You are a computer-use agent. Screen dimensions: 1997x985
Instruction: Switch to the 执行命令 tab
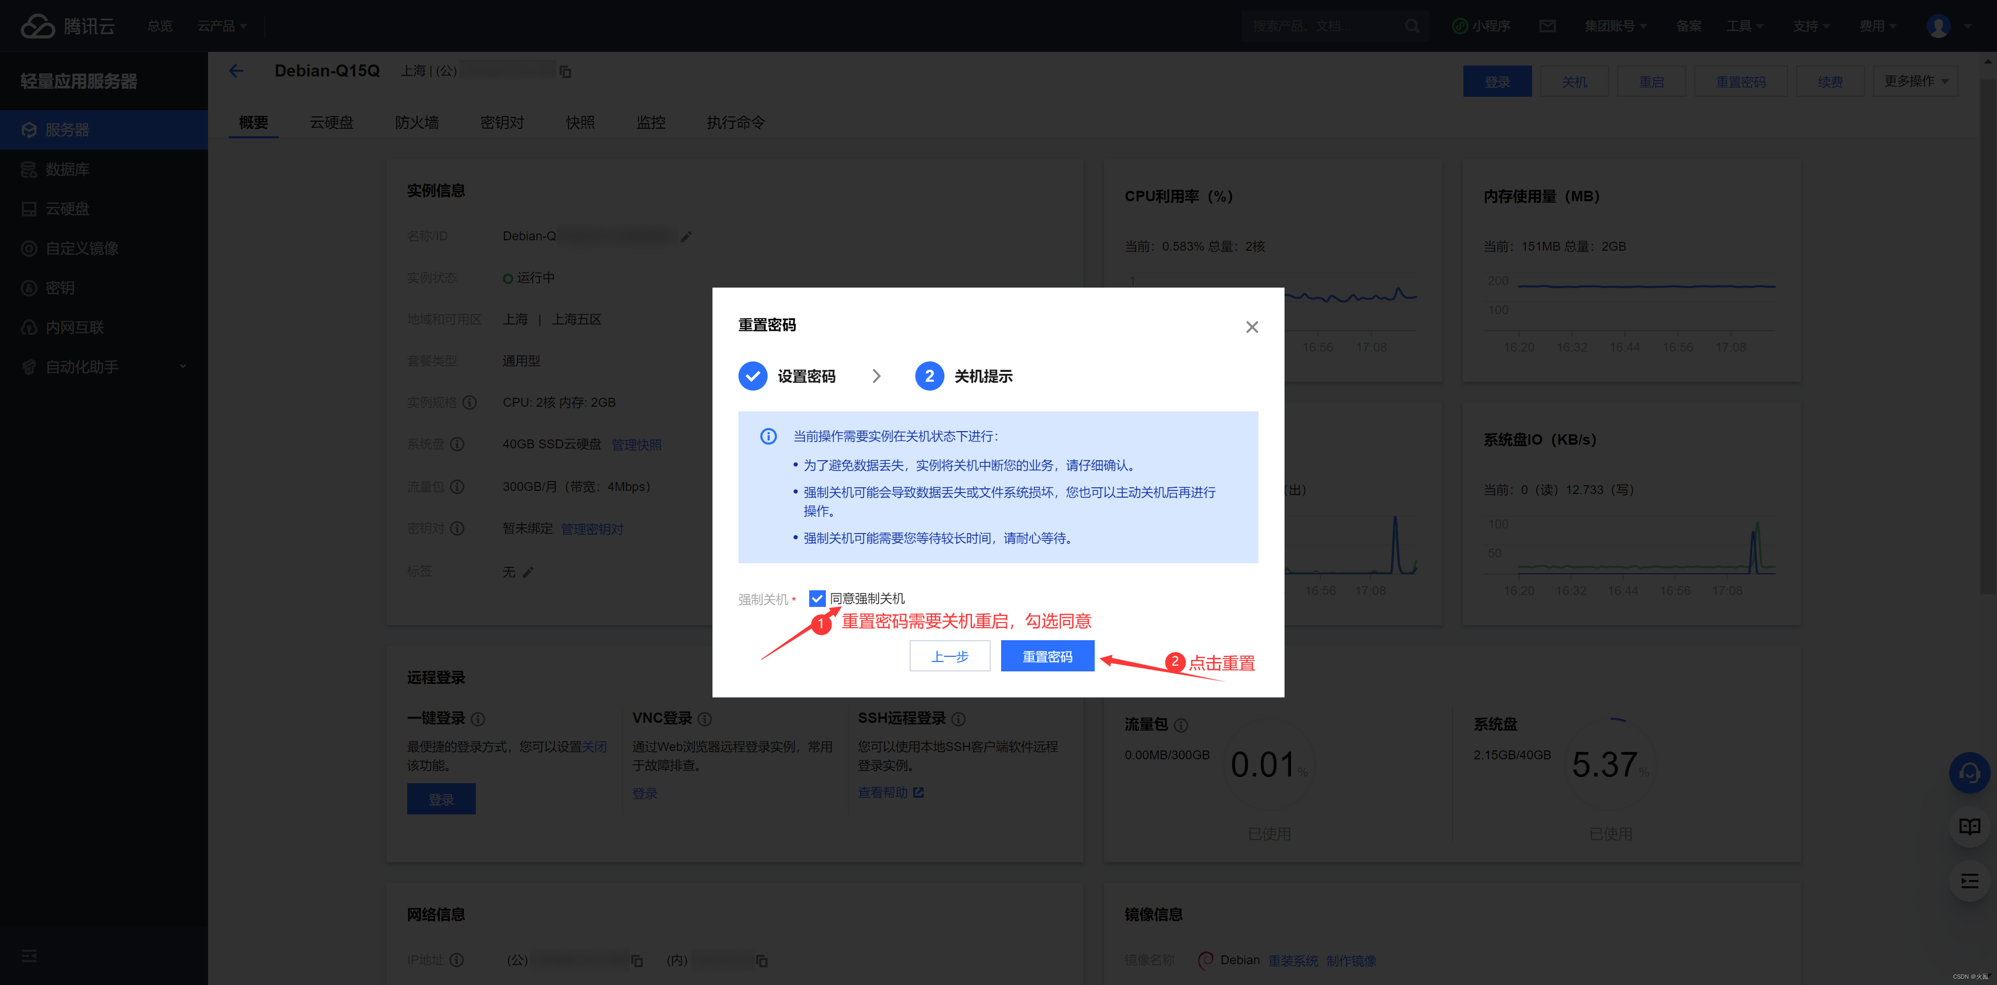click(x=736, y=122)
